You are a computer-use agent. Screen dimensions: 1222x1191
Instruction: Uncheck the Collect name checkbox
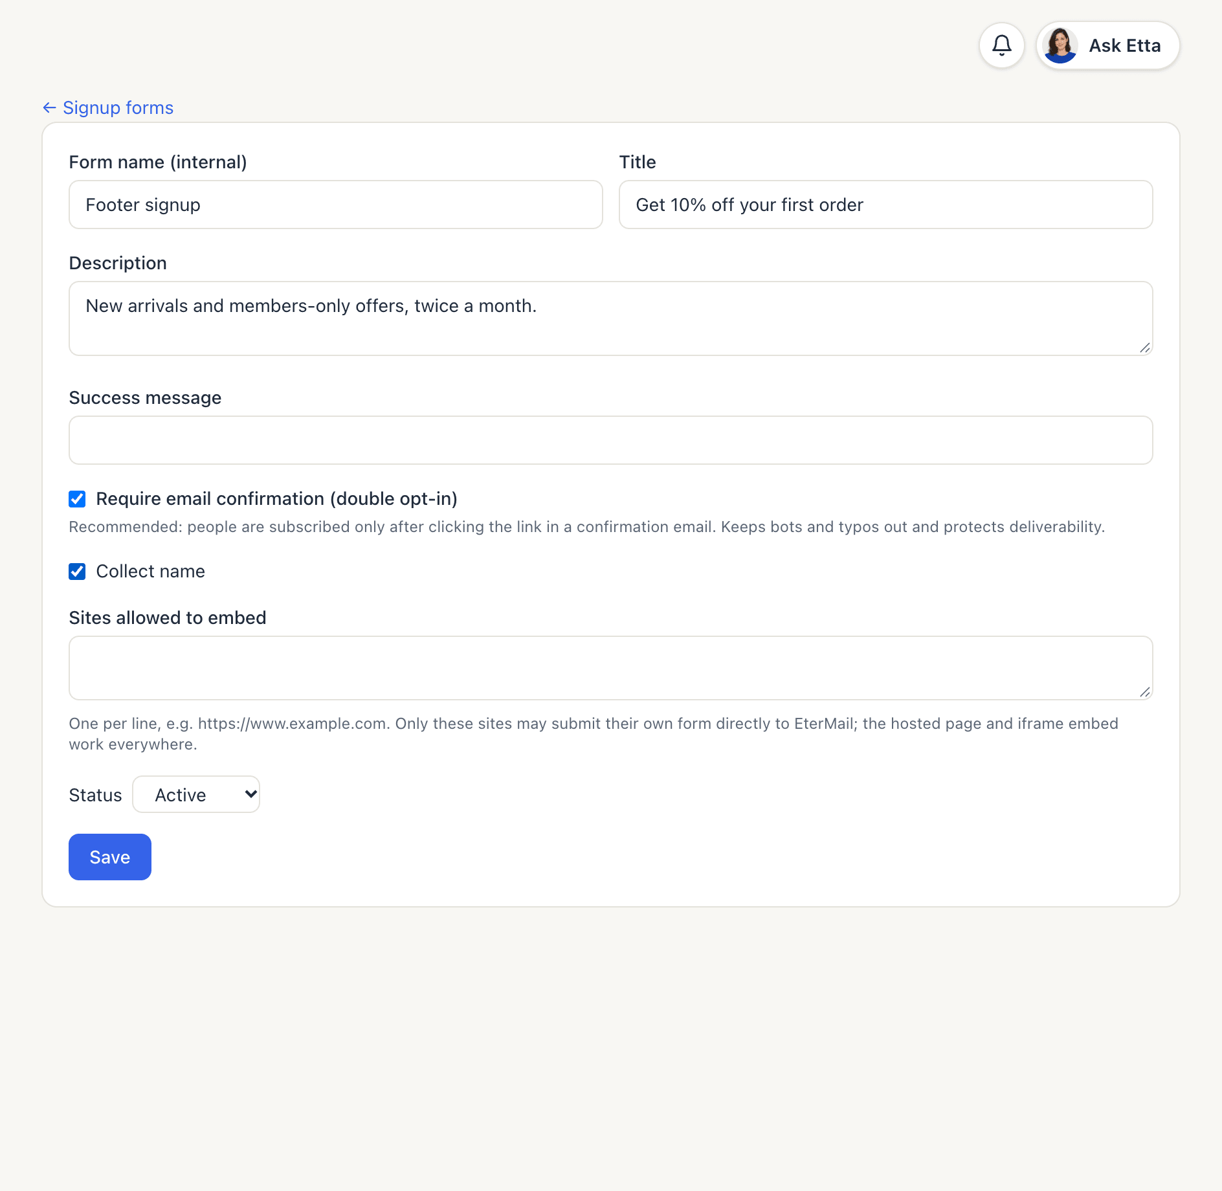click(x=77, y=571)
